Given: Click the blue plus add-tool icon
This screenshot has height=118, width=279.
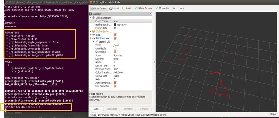Looking at the screenshot, I should 174,8.
